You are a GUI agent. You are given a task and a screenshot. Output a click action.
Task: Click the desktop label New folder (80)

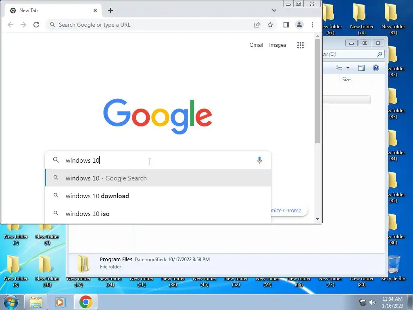click(x=362, y=281)
